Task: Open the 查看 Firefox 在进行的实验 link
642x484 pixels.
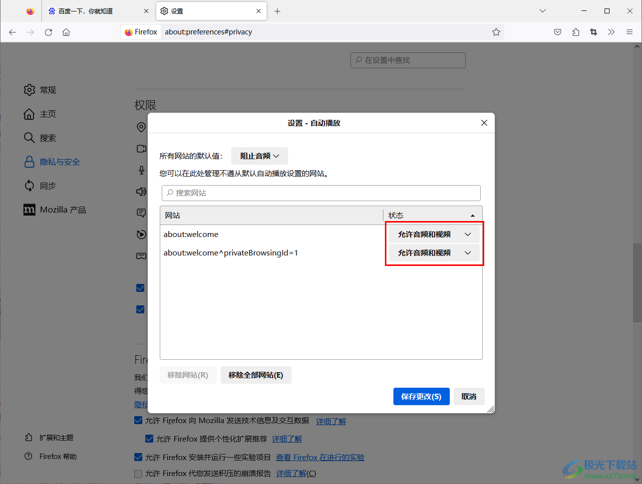Action: [x=320, y=458]
